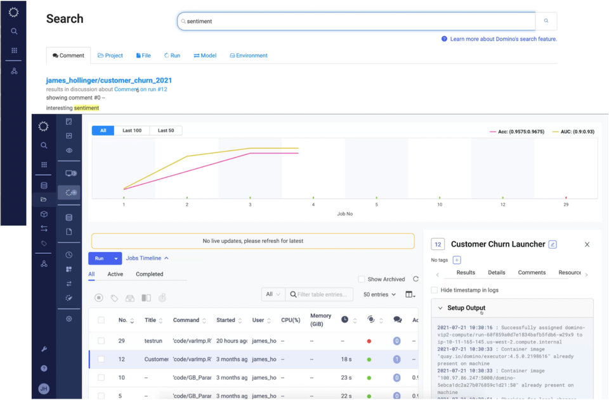Select the checkbox for job 29
Image resolution: width=609 pixels, height=400 pixels.
pos(101,341)
